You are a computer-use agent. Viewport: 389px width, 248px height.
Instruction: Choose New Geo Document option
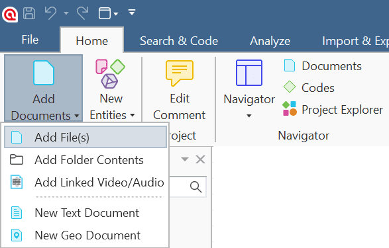pos(85,235)
